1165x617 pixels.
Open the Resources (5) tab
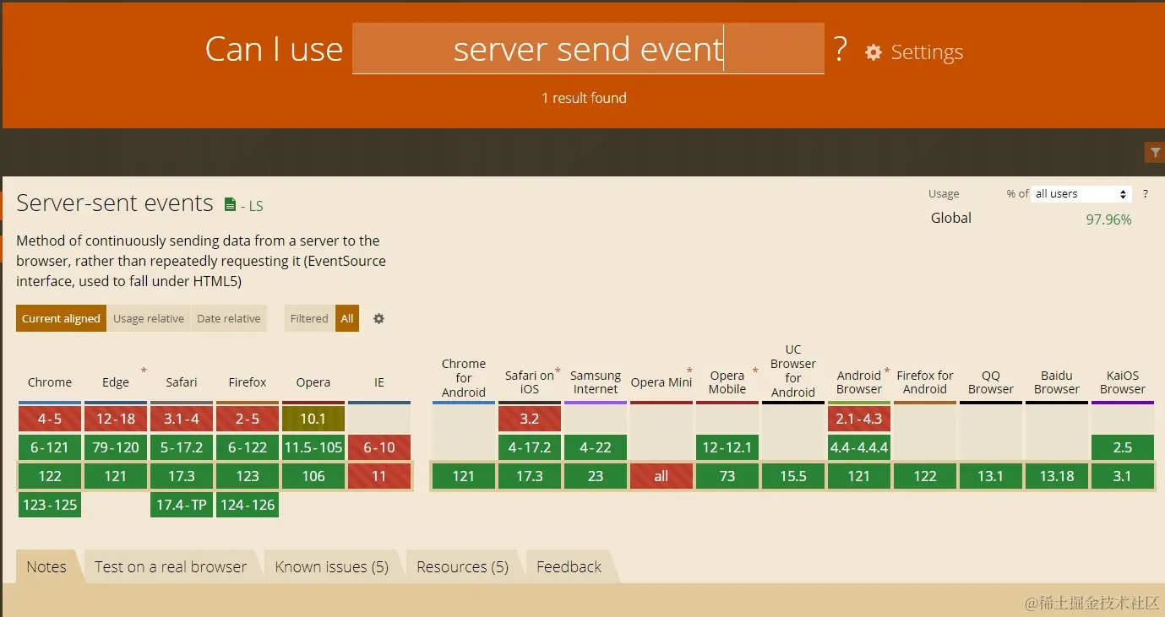[463, 566]
